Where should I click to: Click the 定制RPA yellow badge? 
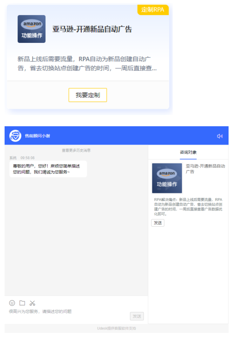[153, 10]
